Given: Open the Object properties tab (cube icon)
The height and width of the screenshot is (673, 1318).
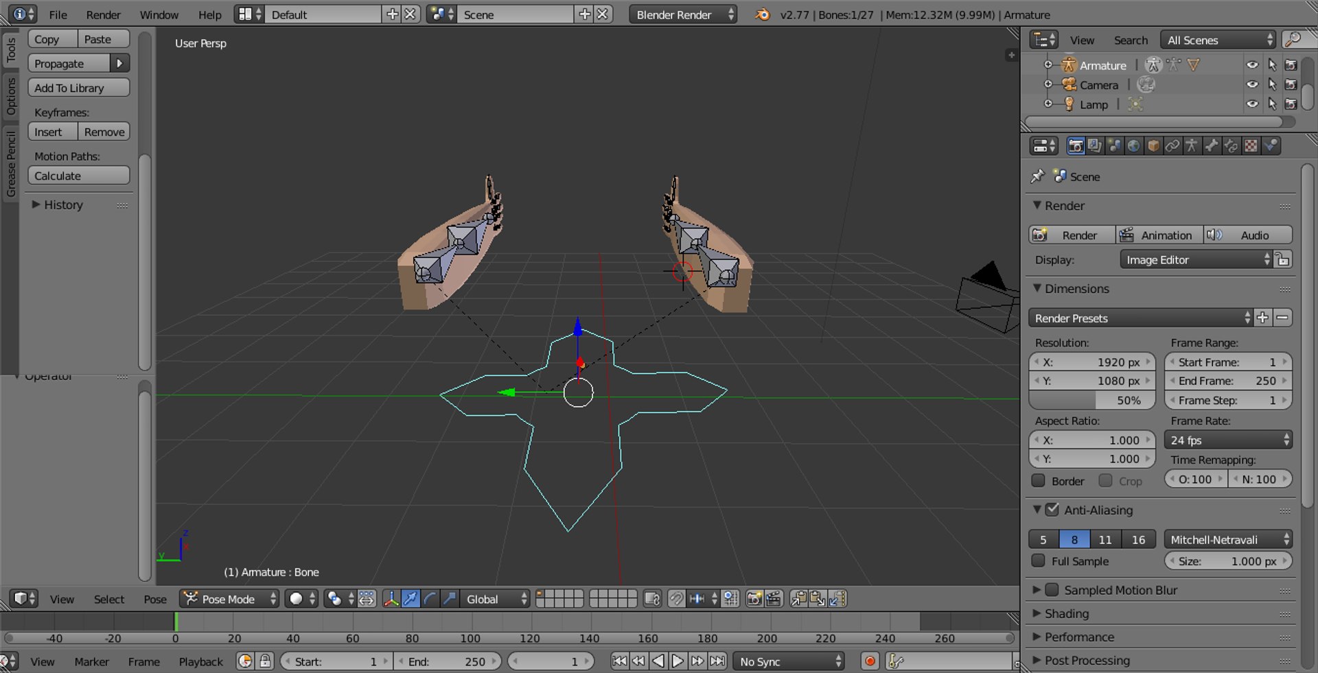Looking at the screenshot, I should 1153,145.
